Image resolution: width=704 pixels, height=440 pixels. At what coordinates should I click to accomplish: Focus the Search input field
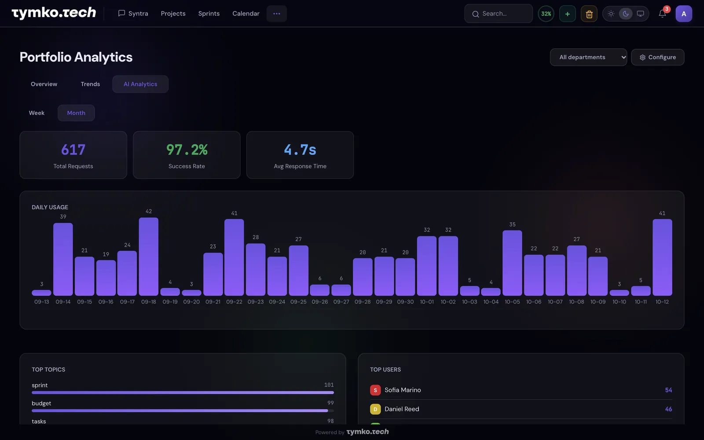[x=499, y=14]
